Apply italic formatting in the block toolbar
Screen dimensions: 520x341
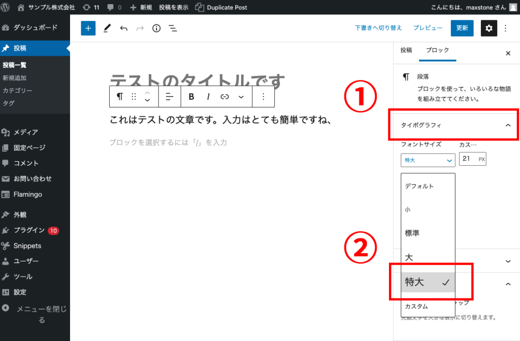208,97
